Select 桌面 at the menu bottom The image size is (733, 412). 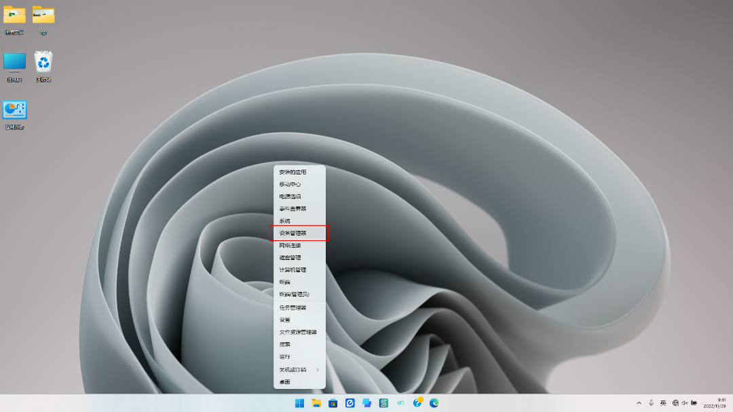pyautogui.click(x=299, y=382)
